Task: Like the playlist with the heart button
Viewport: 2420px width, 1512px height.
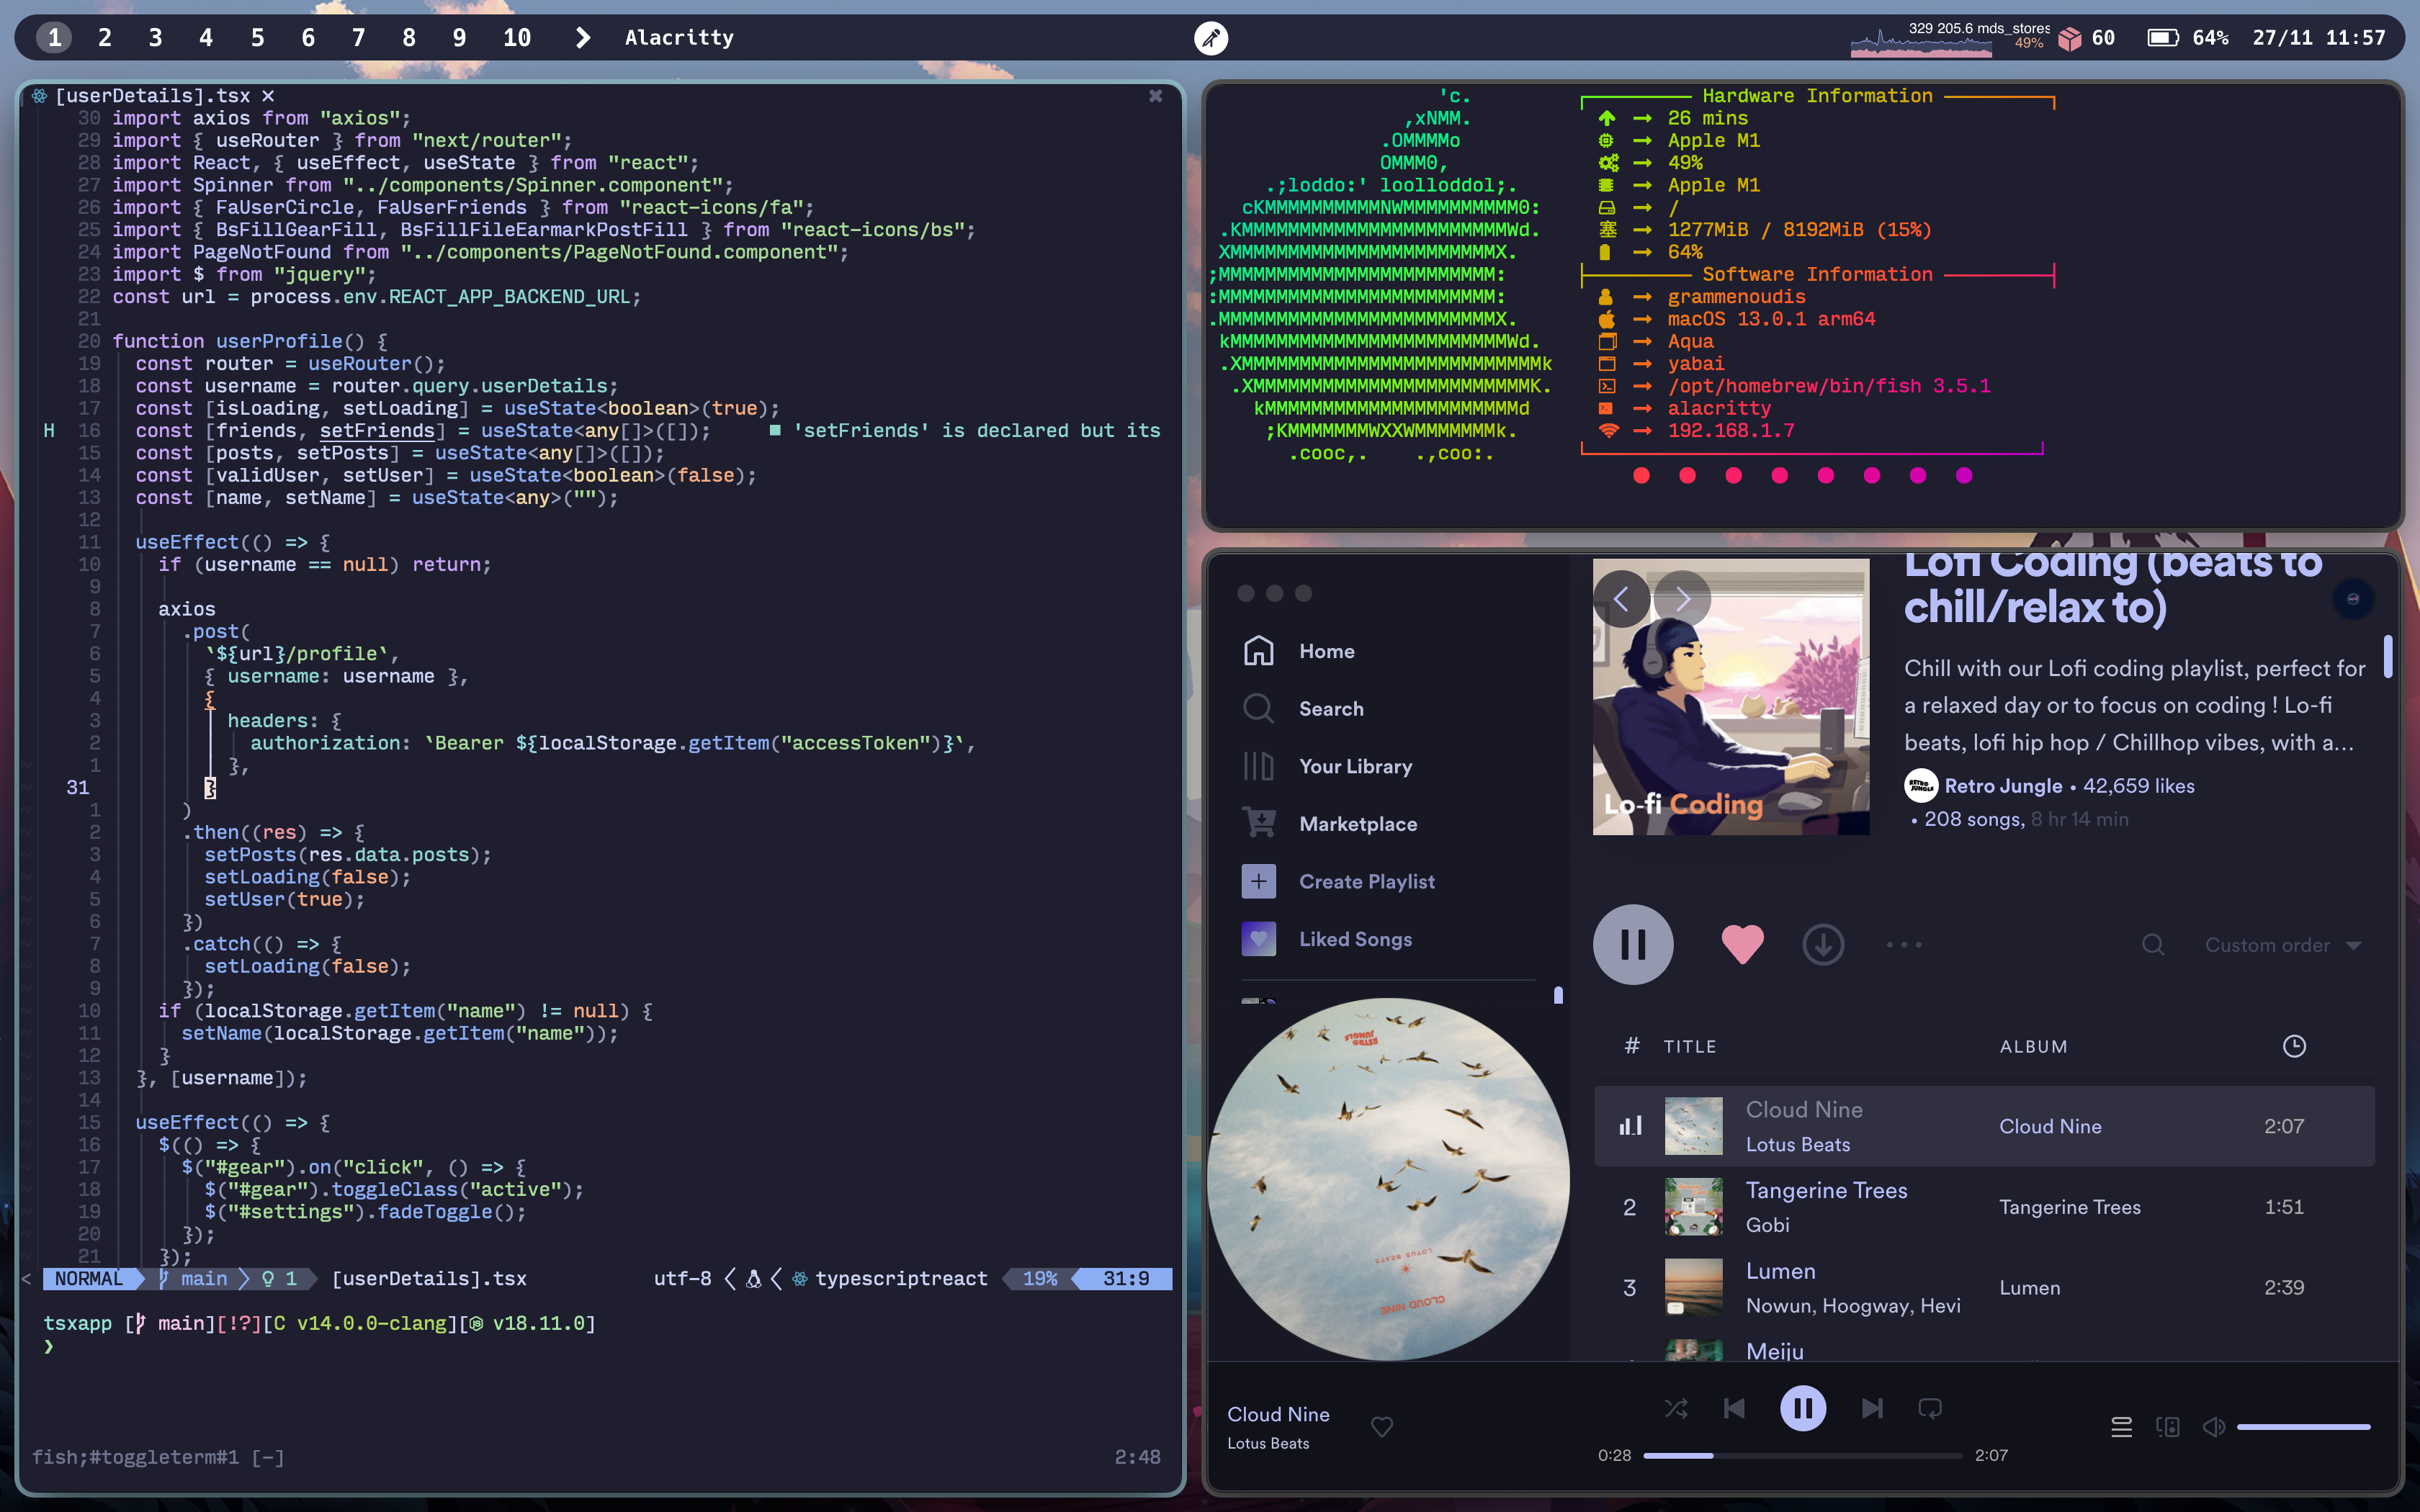Action: coord(1742,943)
